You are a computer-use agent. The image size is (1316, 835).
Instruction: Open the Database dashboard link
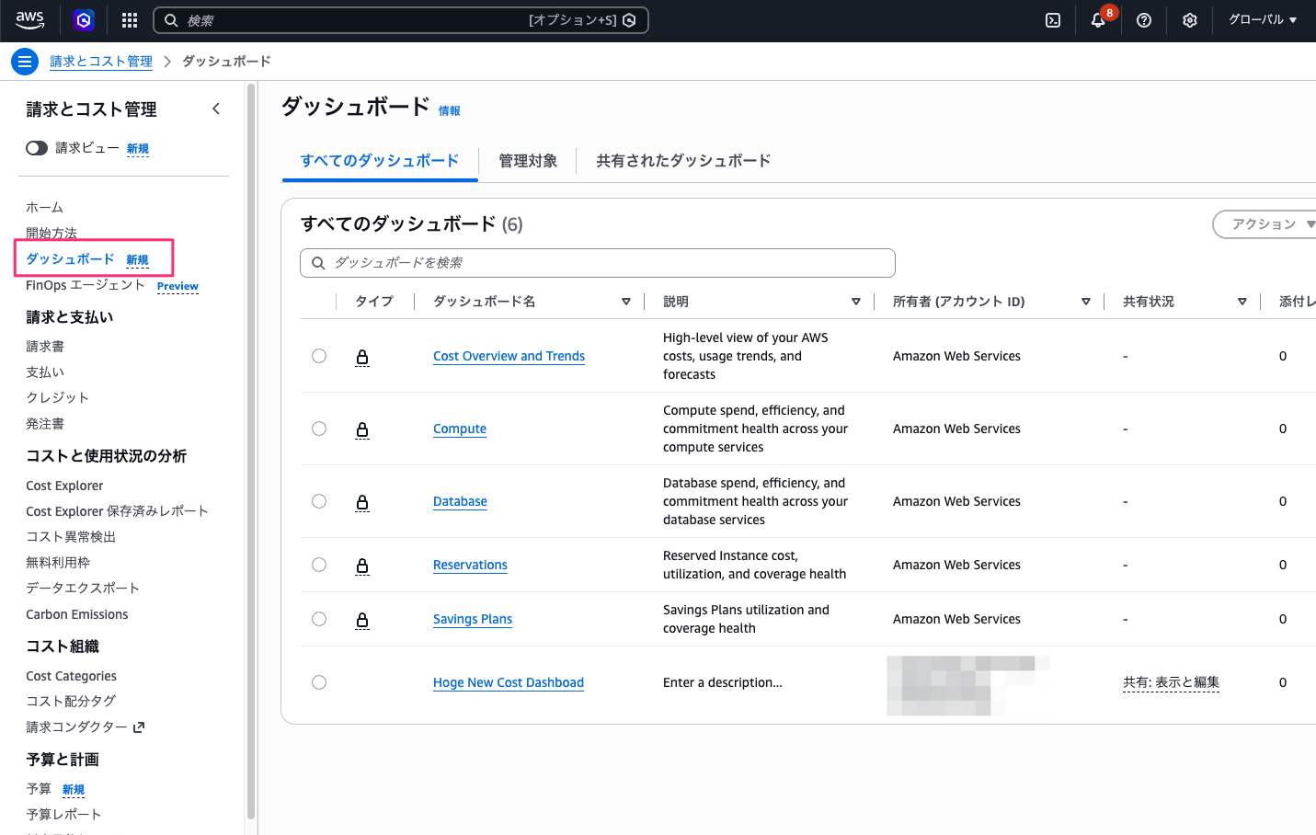(x=460, y=501)
